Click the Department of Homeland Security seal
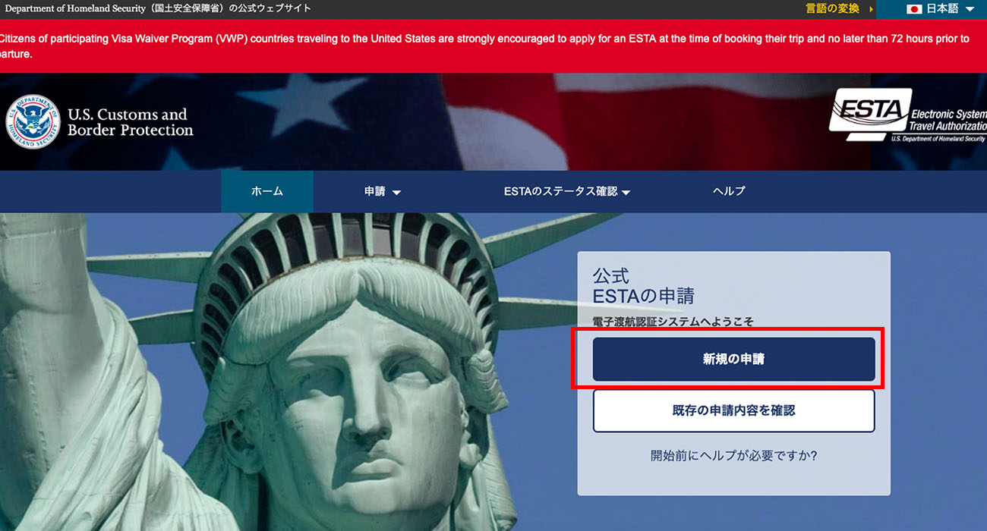Image resolution: width=987 pixels, height=531 pixels. tap(33, 122)
